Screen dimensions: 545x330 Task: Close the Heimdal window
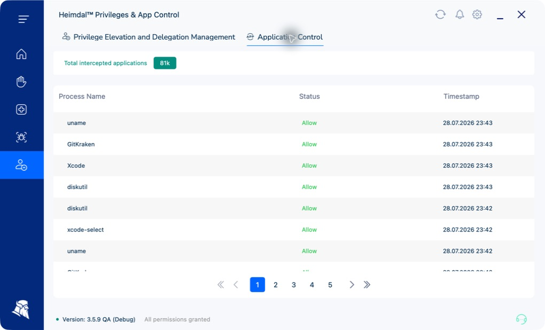[521, 14]
